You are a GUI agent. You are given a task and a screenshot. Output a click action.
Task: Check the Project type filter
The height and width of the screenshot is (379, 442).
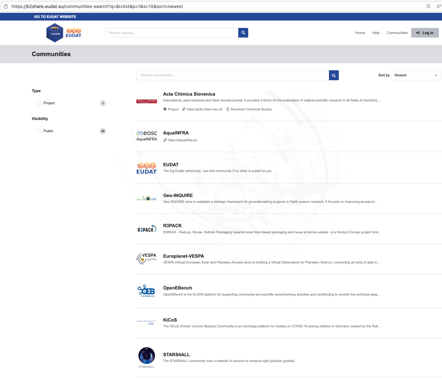click(x=39, y=103)
